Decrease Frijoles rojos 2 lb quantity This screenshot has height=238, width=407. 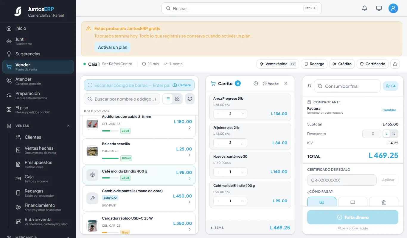point(218,143)
